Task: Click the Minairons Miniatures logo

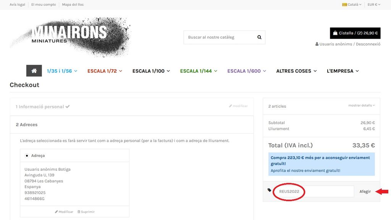Action: tap(70, 37)
